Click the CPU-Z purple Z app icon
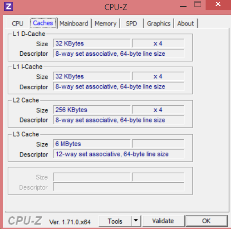This screenshot has height=229, width=231. tap(9, 6)
